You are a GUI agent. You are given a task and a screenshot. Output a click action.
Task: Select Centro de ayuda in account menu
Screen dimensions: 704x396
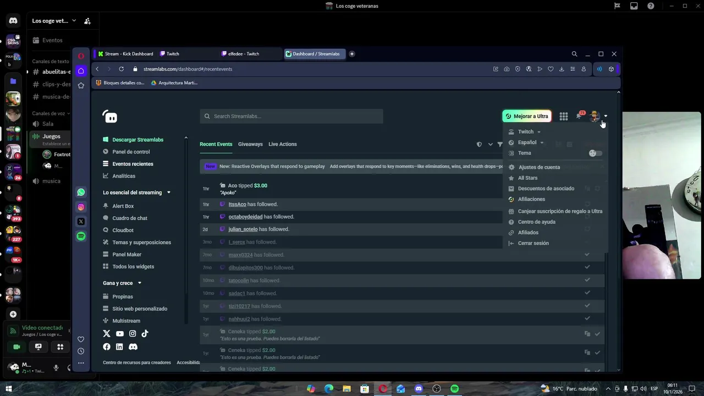point(537,222)
